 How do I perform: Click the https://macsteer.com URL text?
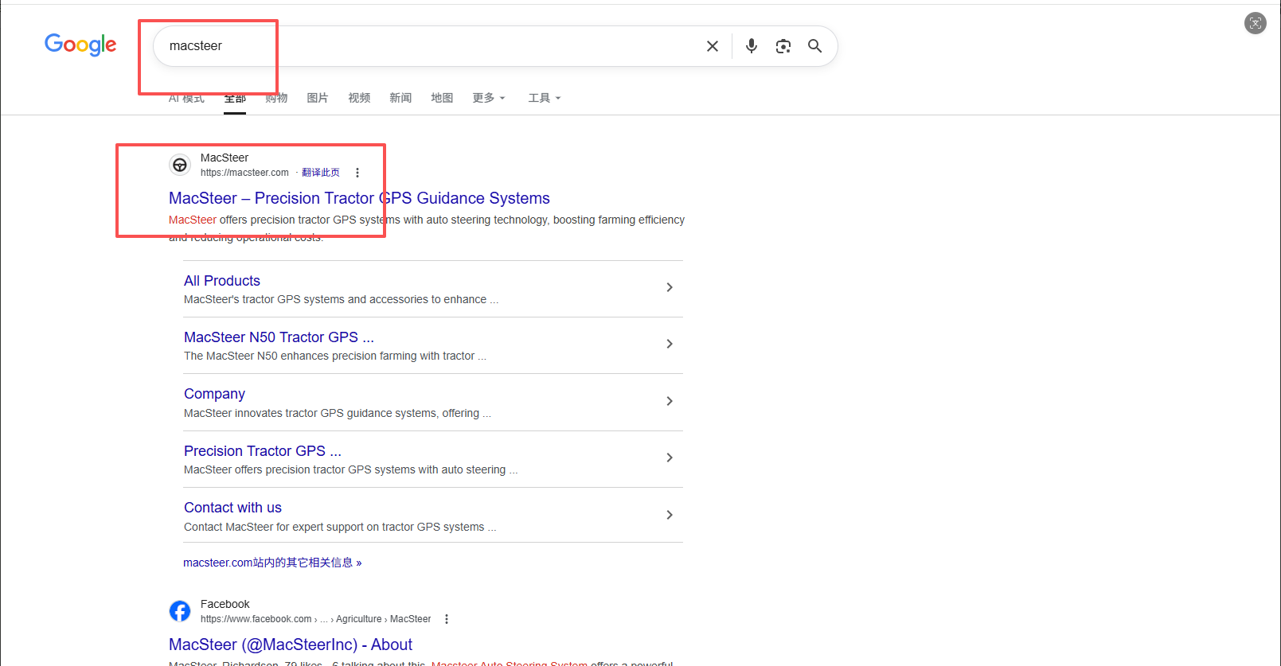point(244,173)
